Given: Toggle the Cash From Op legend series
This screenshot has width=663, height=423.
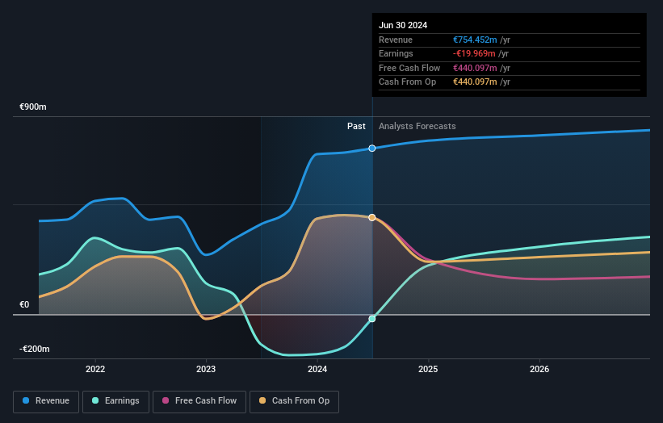Looking at the screenshot, I should pos(294,401).
